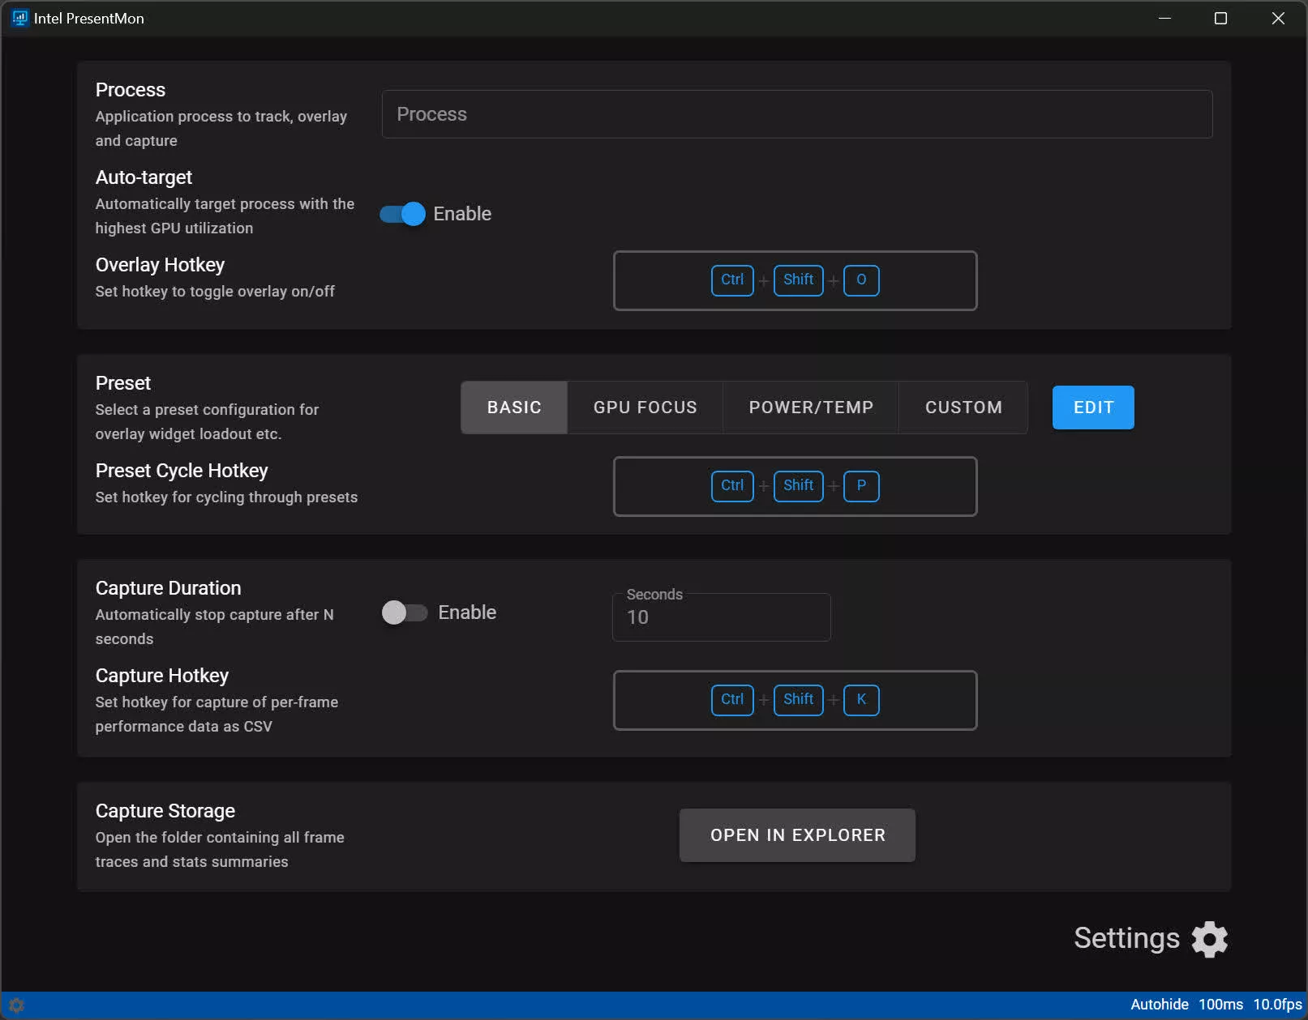Viewport: 1308px width, 1020px height.
Task: Click the Seconds capture duration field
Action: (721, 617)
